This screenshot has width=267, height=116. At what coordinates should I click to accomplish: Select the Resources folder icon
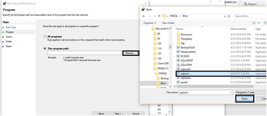[178, 34]
